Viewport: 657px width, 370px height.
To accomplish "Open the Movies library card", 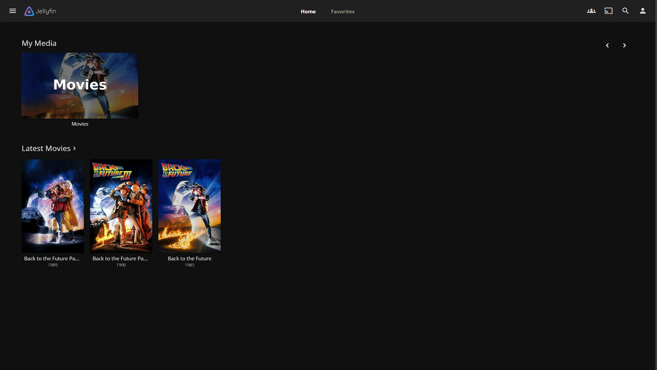I will (x=80, y=85).
